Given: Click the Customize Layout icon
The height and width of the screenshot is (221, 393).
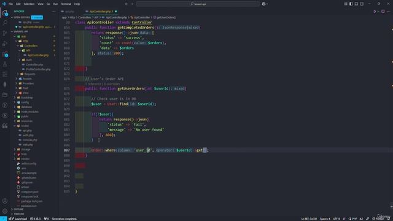Looking at the screenshot, I should point(346,4).
